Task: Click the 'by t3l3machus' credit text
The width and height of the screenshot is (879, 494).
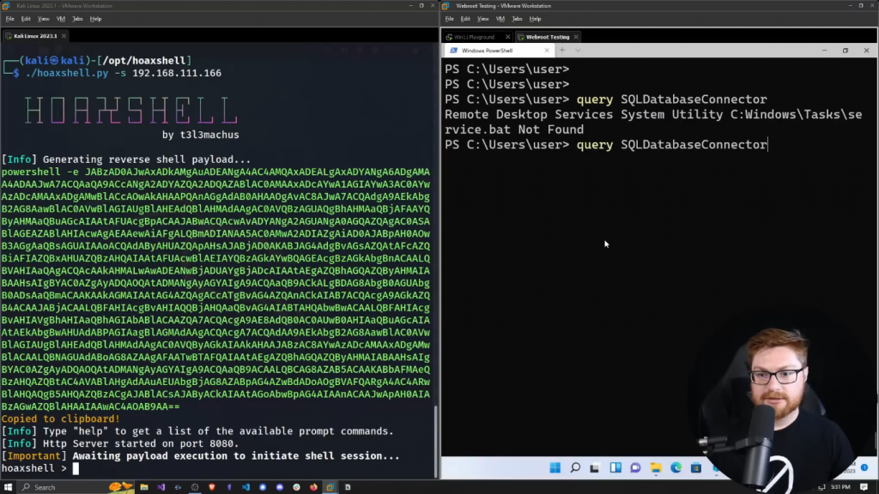Action: [201, 135]
